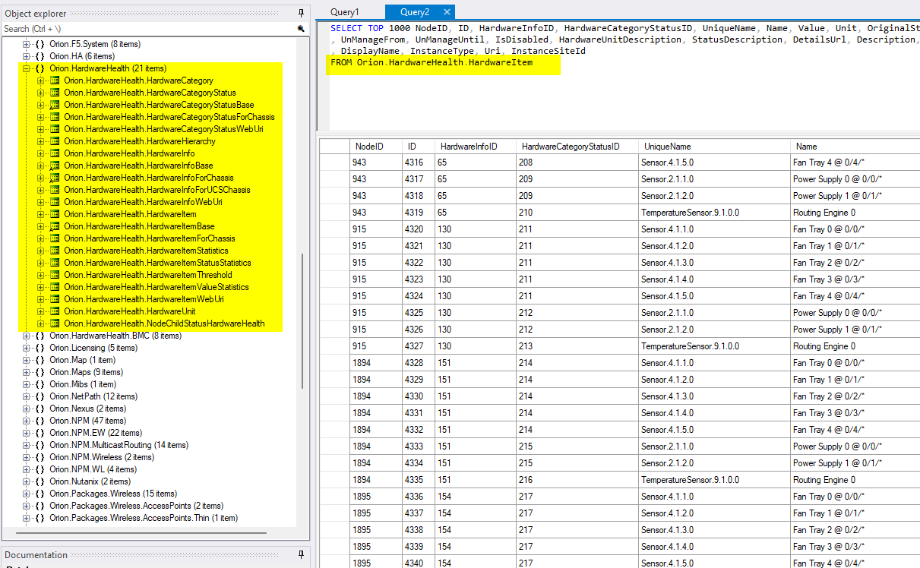Image resolution: width=920 pixels, height=568 pixels.
Task: Sort results by the HardwareInfoID column header
Action: (468, 147)
